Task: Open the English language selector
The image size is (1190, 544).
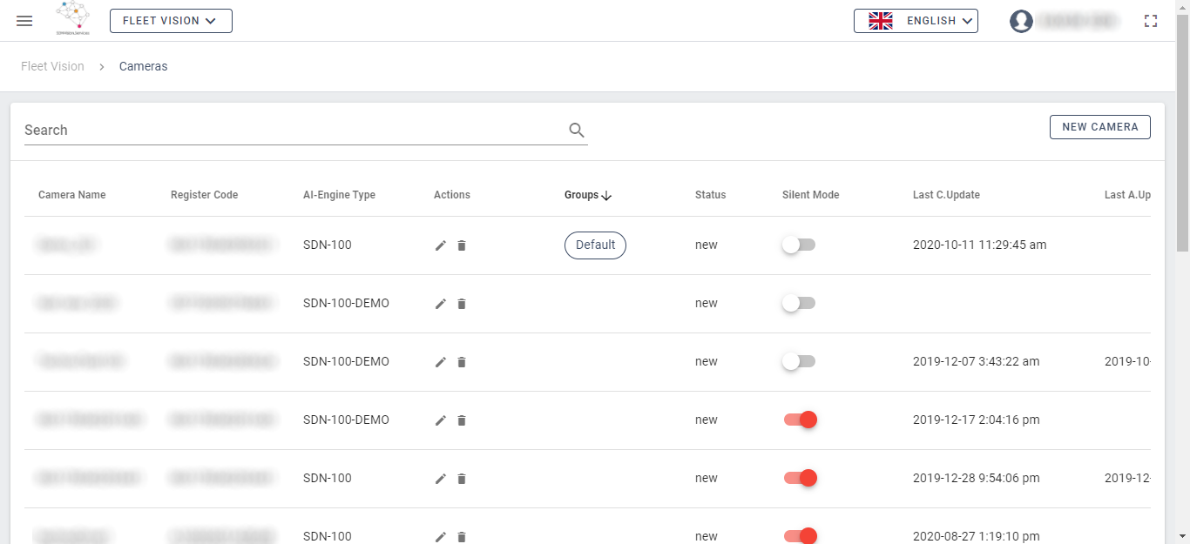Action: click(916, 21)
